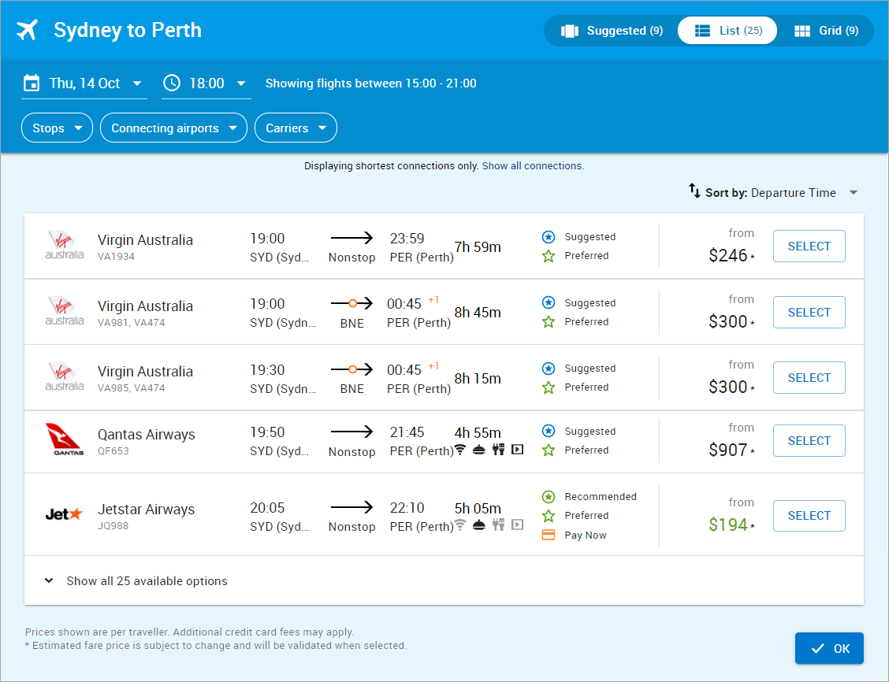Image resolution: width=889 pixels, height=682 pixels.
Task: Click the 4h 55m duration on Qantas
Action: click(x=478, y=433)
